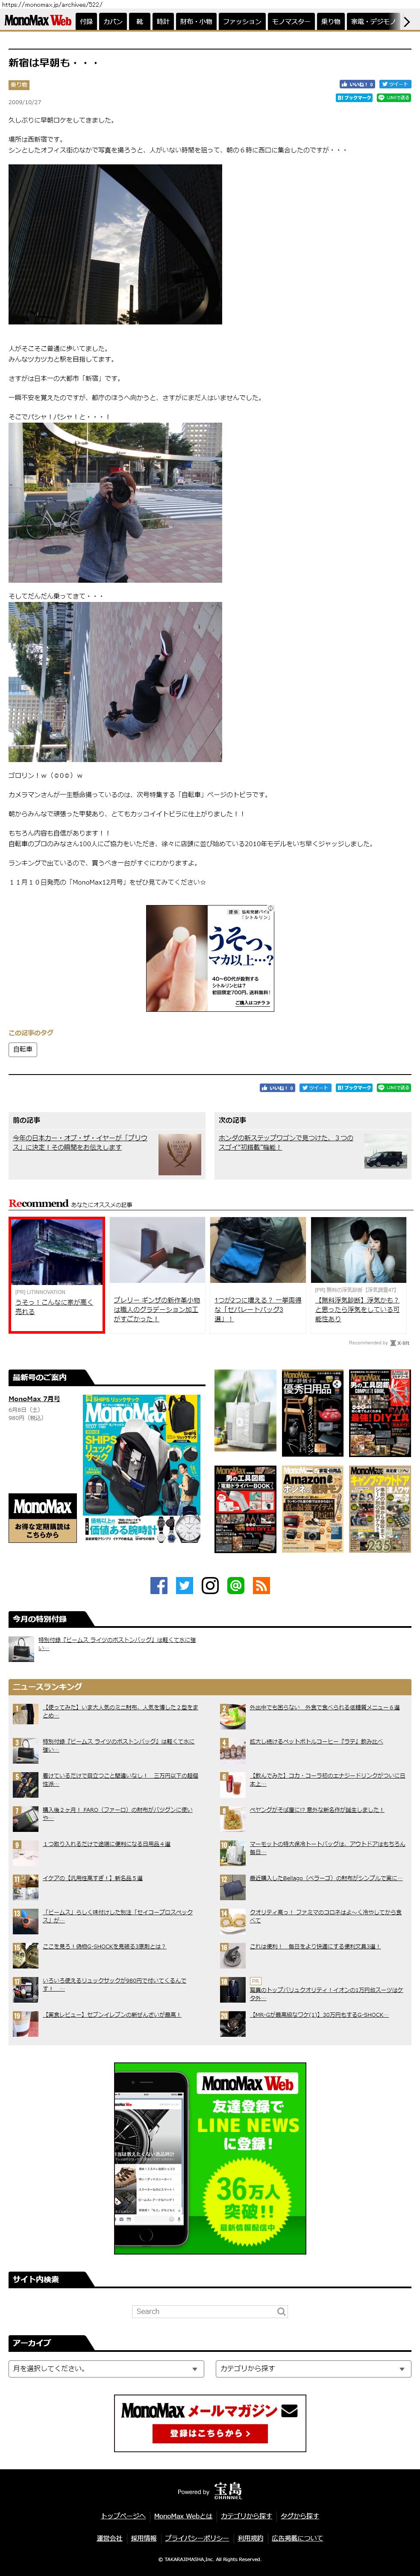This screenshot has height=2576, width=420.
Task: Like article with top Facebook いいね button
Action: [x=357, y=84]
